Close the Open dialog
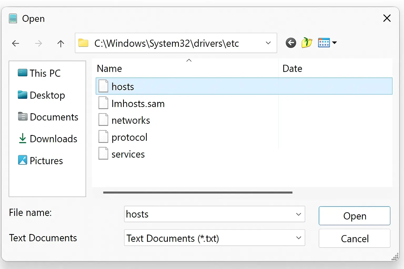Viewport: 404px width, 269px height. pos(387,18)
